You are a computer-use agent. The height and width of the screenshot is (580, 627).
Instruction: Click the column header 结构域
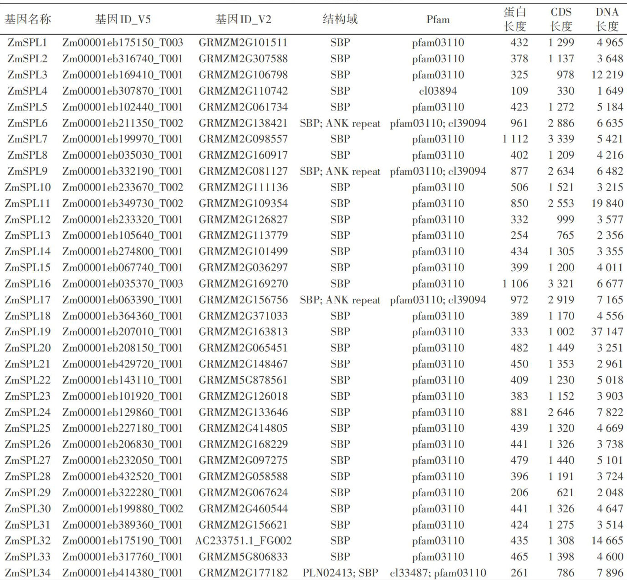[x=340, y=19]
